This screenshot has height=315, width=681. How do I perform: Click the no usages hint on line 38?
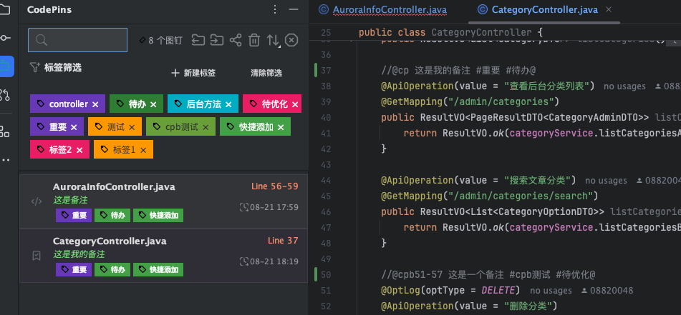[624, 86]
